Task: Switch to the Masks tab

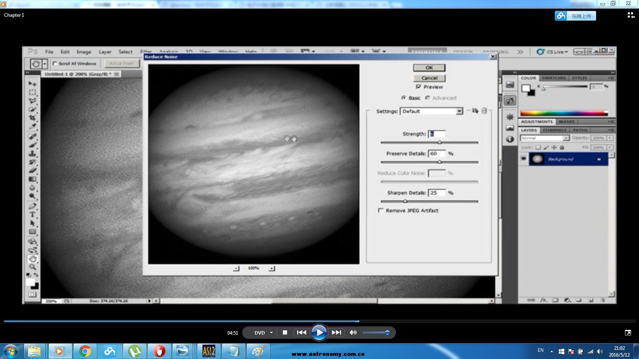Action: pyautogui.click(x=566, y=122)
